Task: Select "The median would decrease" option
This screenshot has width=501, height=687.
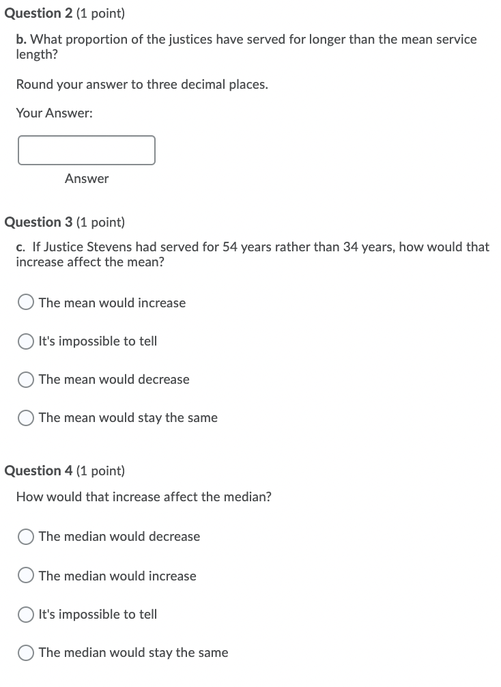Action: (25, 537)
